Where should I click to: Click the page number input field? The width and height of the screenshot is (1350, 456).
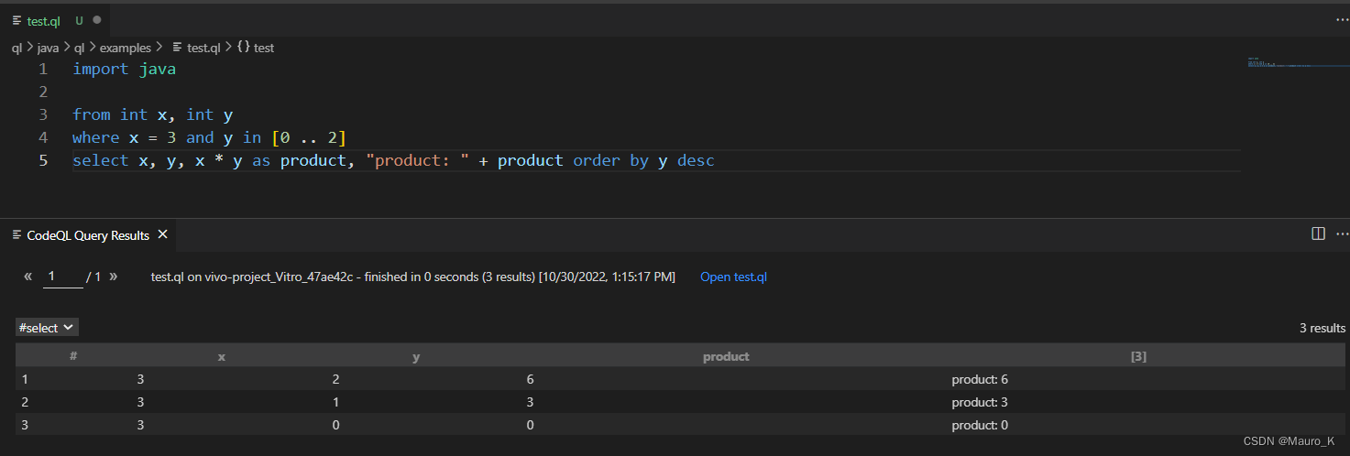point(62,277)
